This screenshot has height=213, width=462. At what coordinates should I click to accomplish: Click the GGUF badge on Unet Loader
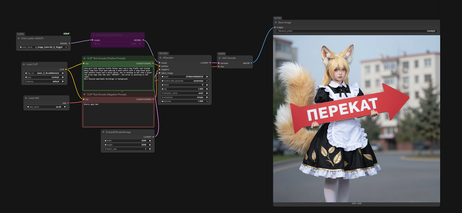[x=66, y=34]
